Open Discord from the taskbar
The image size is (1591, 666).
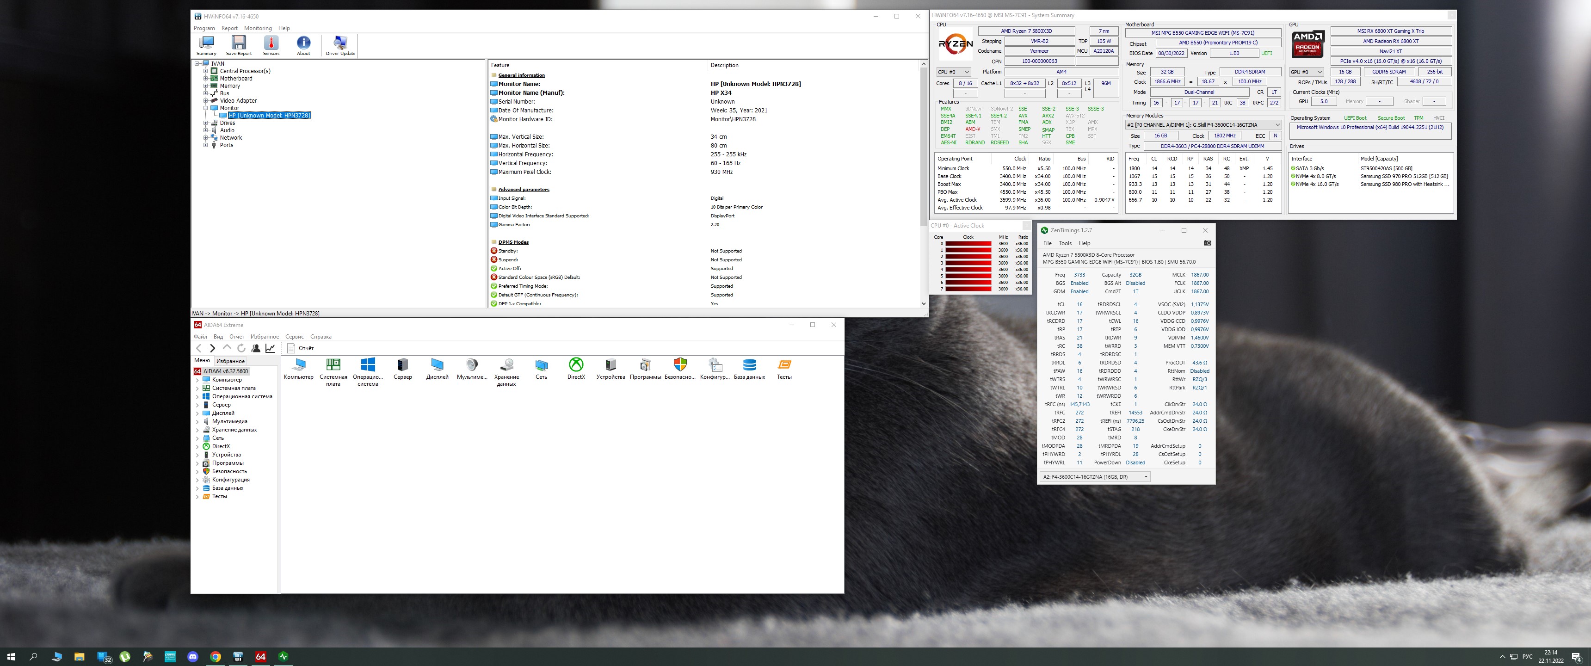(193, 657)
